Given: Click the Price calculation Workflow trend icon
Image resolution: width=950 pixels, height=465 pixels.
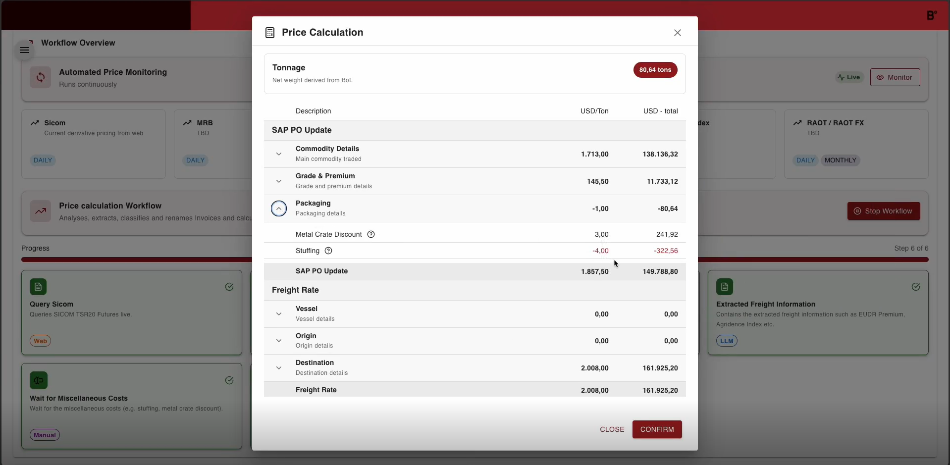Looking at the screenshot, I should coord(41,211).
